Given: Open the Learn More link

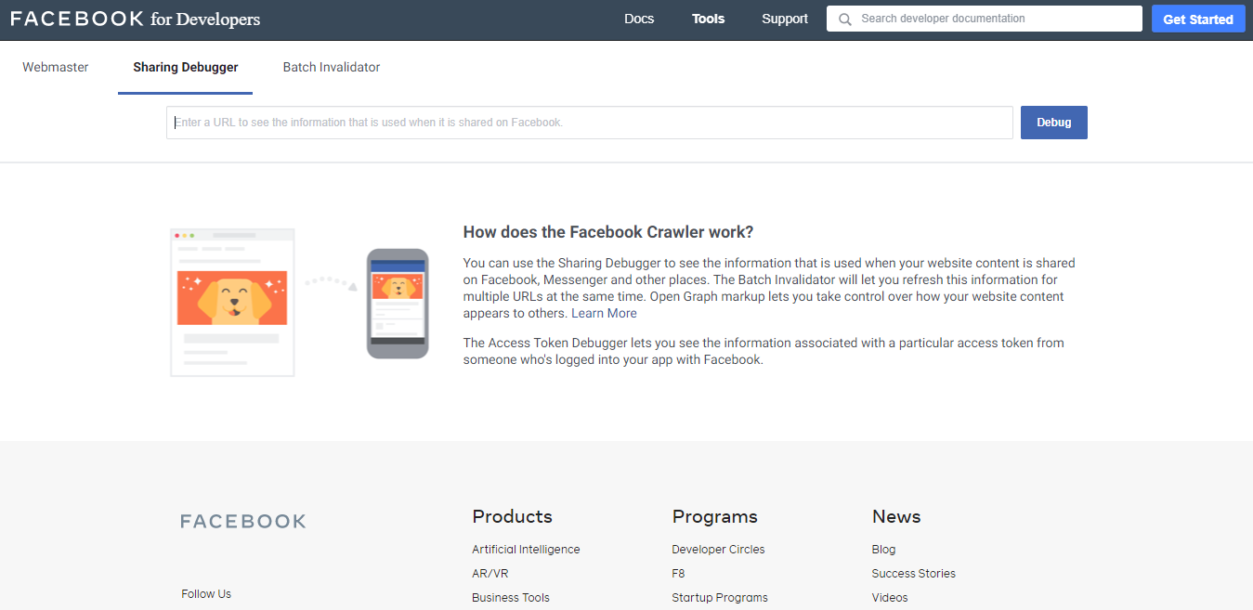Looking at the screenshot, I should coord(604,313).
